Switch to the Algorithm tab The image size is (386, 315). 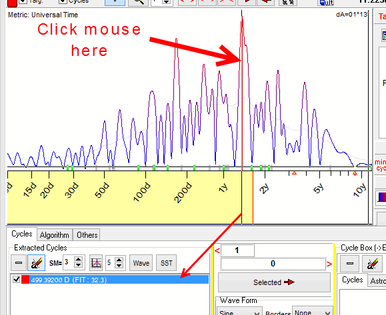click(x=55, y=235)
